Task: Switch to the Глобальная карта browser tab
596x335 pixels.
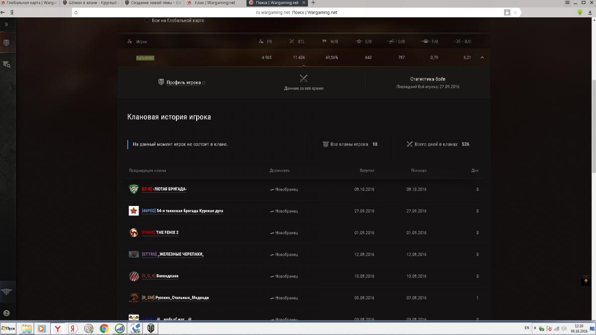Action: (29, 3)
